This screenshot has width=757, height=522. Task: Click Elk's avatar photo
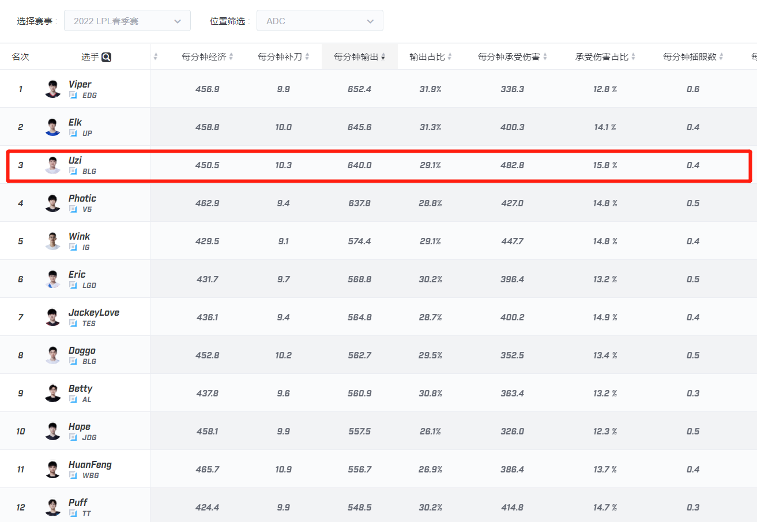(x=52, y=127)
